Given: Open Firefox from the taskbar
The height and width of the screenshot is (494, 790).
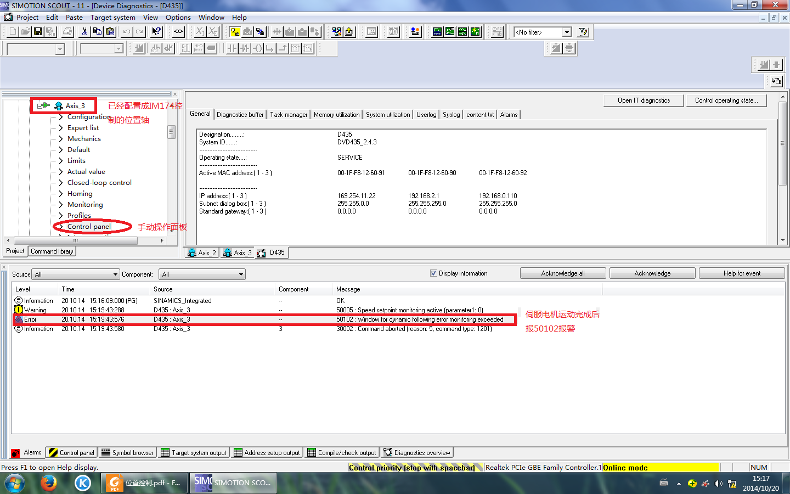Looking at the screenshot, I should coord(49,483).
